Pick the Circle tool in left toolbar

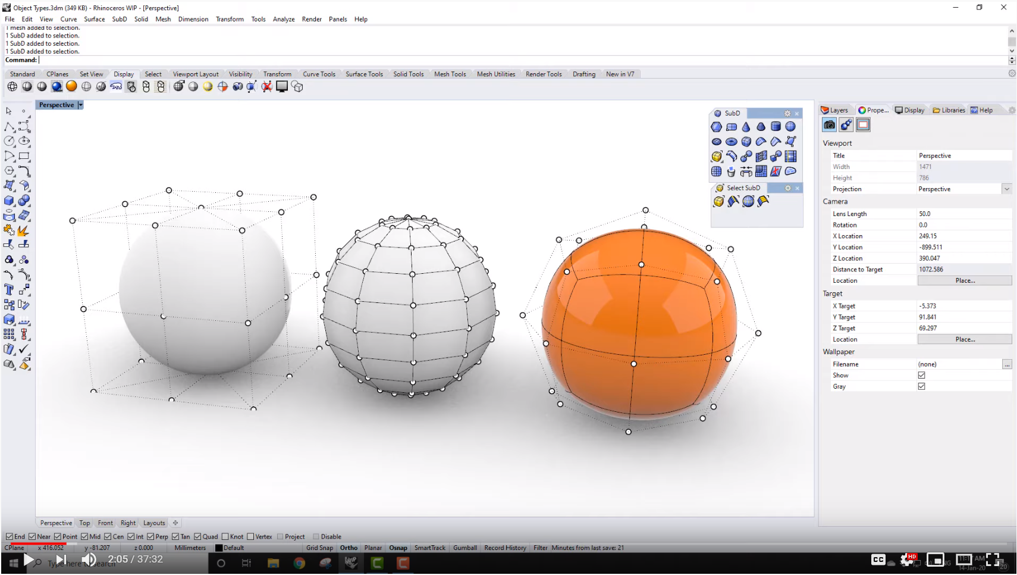tap(9, 141)
